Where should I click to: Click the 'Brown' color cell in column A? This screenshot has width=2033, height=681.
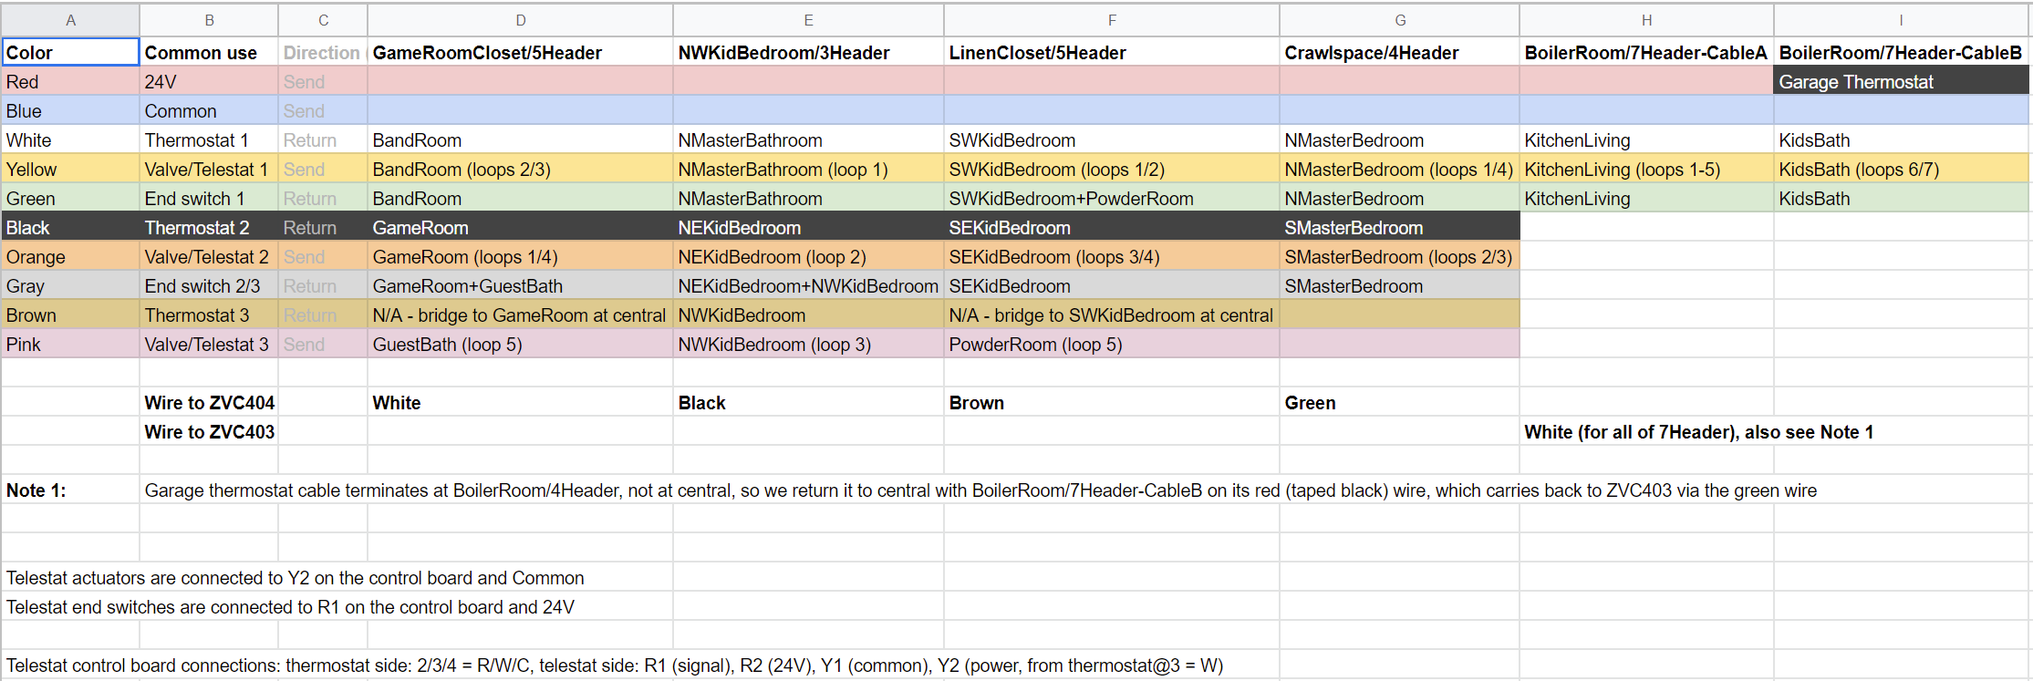pyautogui.click(x=70, y=315)
